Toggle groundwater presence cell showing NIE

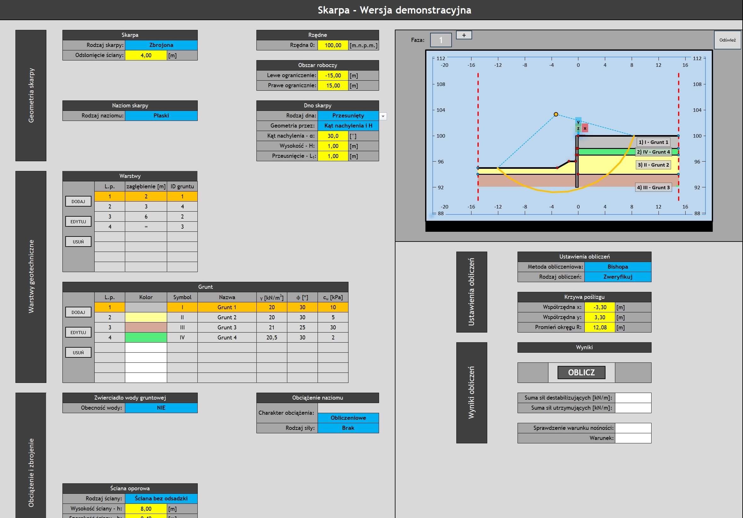coord(161,408)
